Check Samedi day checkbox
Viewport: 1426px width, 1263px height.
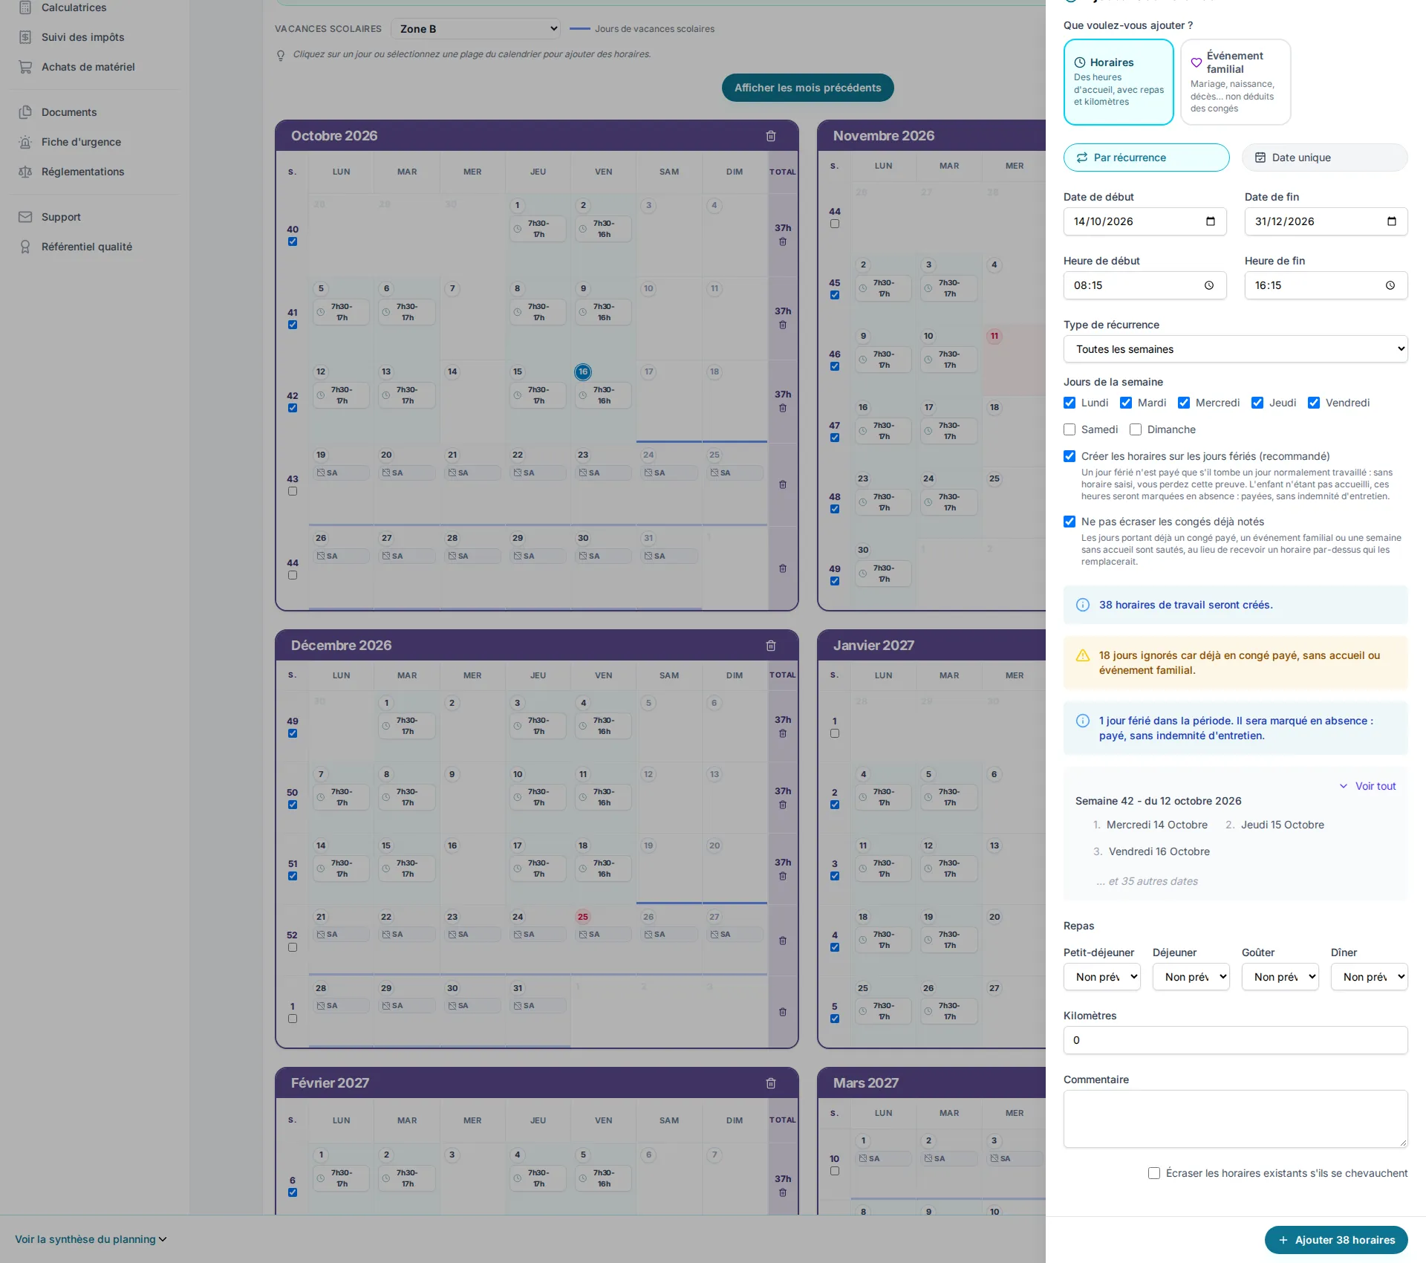tap(1069, 429)
